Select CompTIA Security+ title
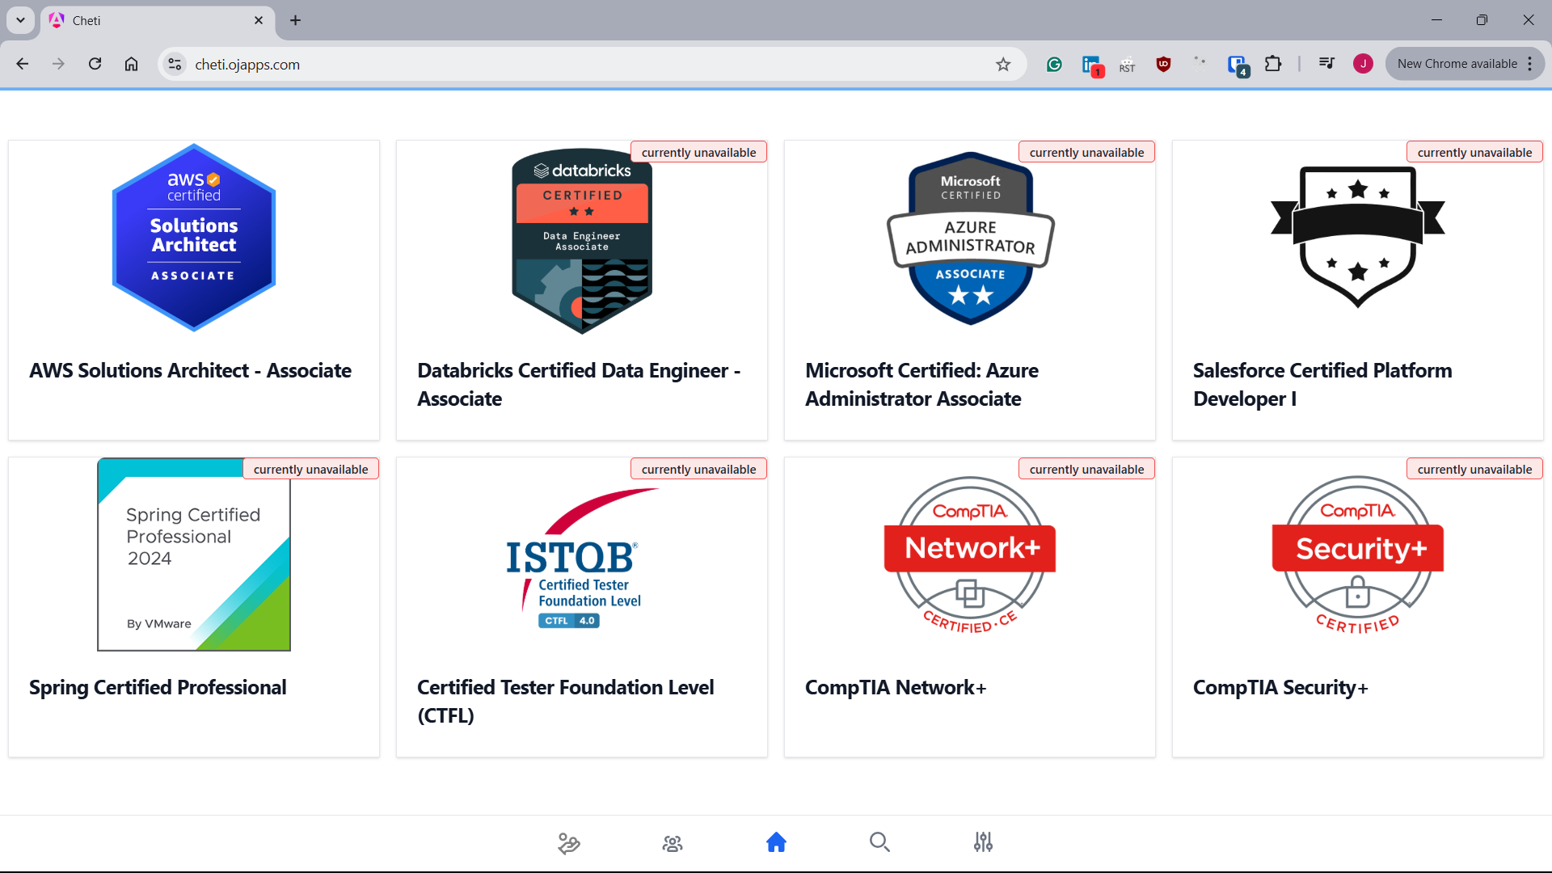This screenshot has width=1552, height=873. coord(1280,687)
